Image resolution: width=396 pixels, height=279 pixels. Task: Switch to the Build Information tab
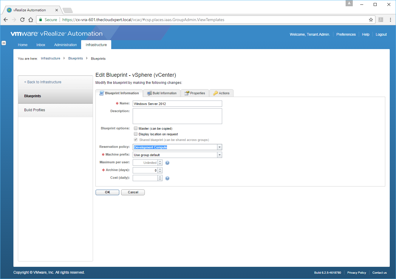[x=162, y=93]
